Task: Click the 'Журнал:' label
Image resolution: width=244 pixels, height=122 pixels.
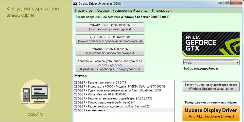Action: point(80,76)
